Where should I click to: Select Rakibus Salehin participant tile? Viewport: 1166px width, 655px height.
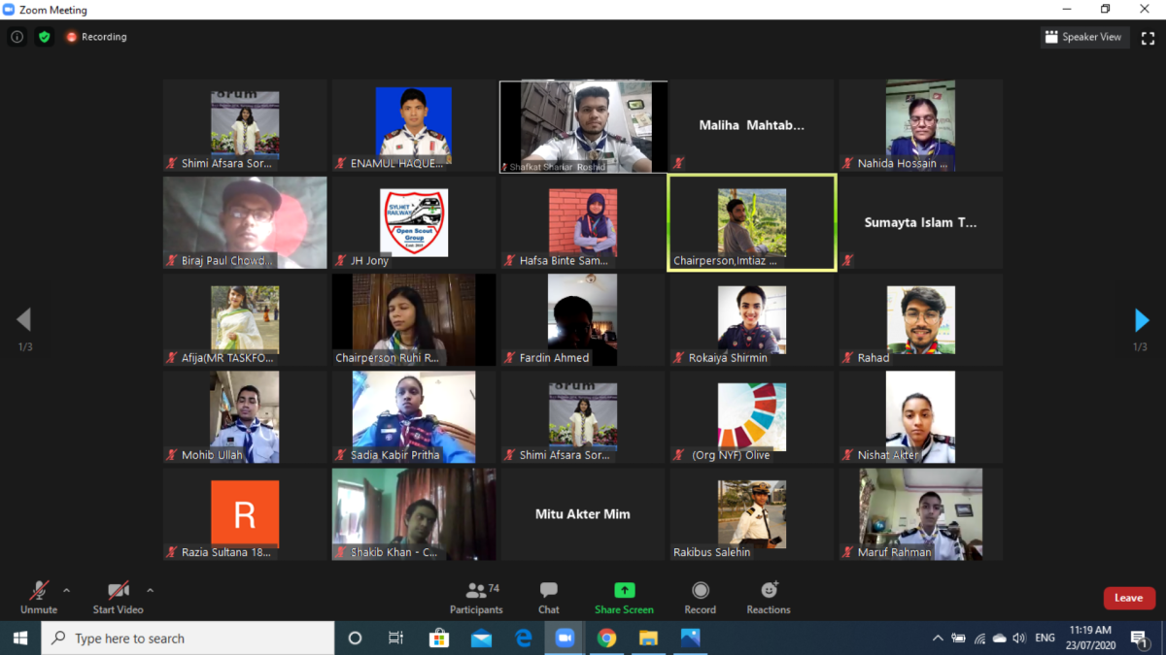point(751,514)
